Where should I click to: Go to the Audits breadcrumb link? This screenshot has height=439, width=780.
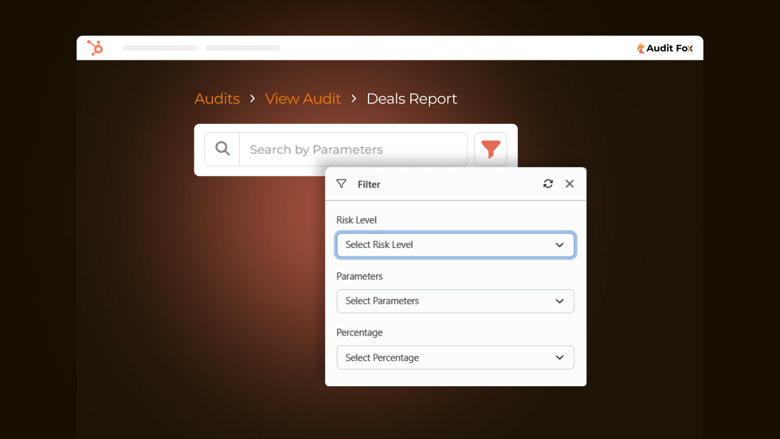point(217,99)
